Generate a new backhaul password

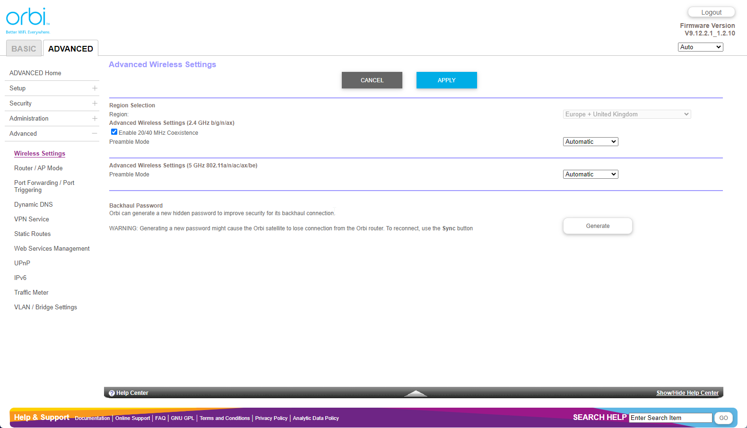597,226
